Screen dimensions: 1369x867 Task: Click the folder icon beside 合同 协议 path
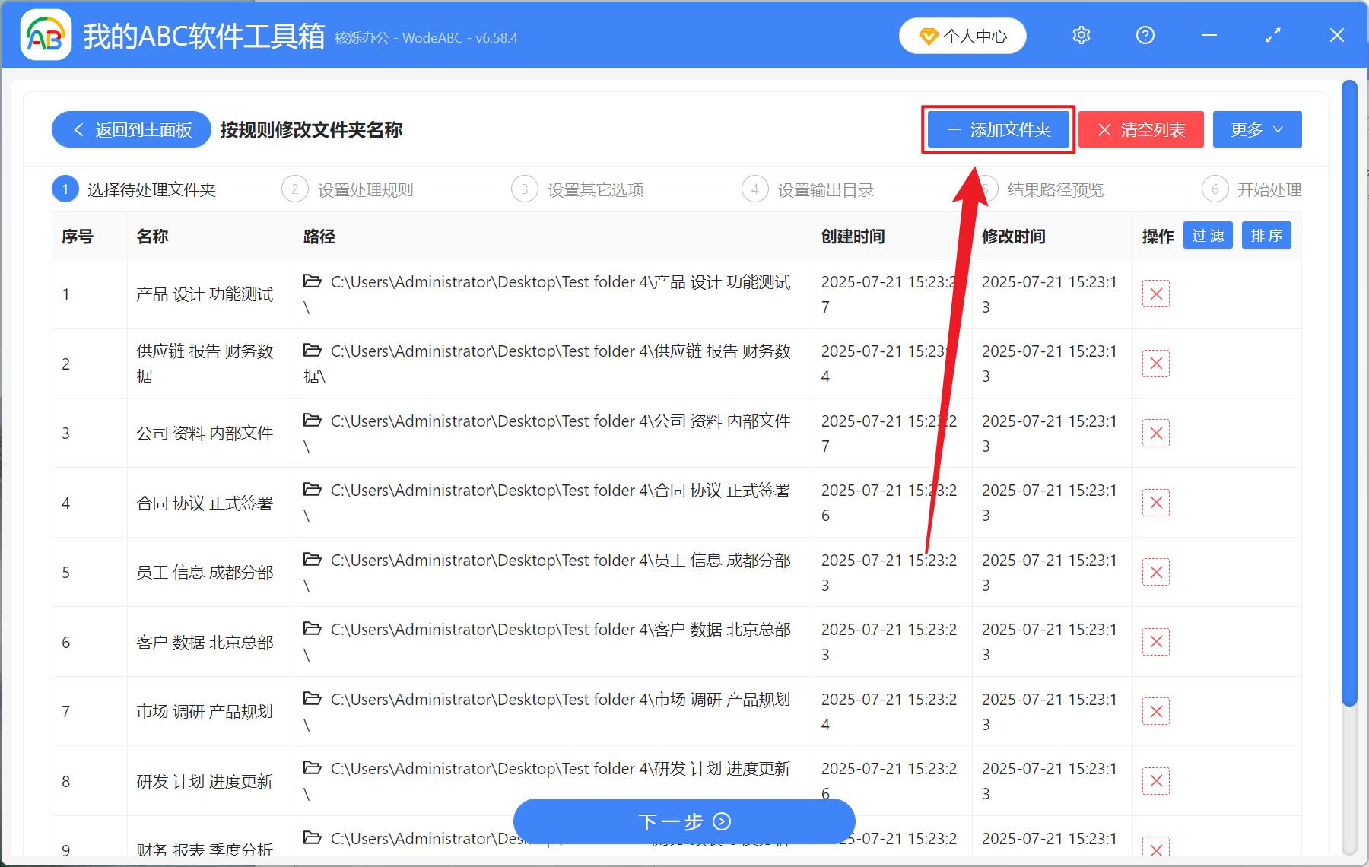(x=313, y=491)
